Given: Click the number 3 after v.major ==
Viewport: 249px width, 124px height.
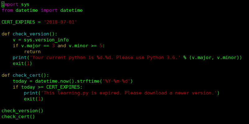Looking at the screenshot, I should (x=53, y=46).
